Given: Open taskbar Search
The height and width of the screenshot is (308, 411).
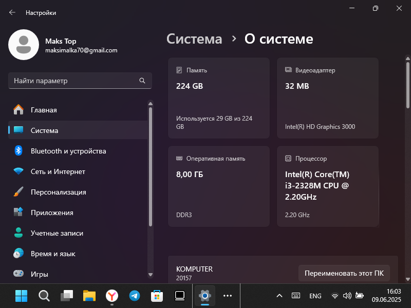Looking at the screenshot, I should (44, 296).
